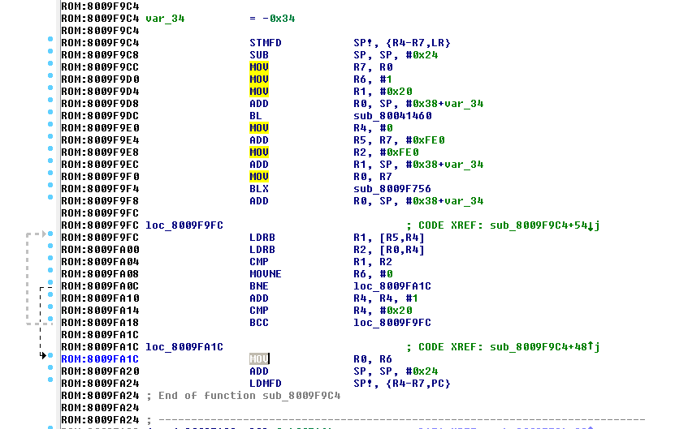Click '#0x38+var_34' operand at 8009F9D8

tap(444, 104)
